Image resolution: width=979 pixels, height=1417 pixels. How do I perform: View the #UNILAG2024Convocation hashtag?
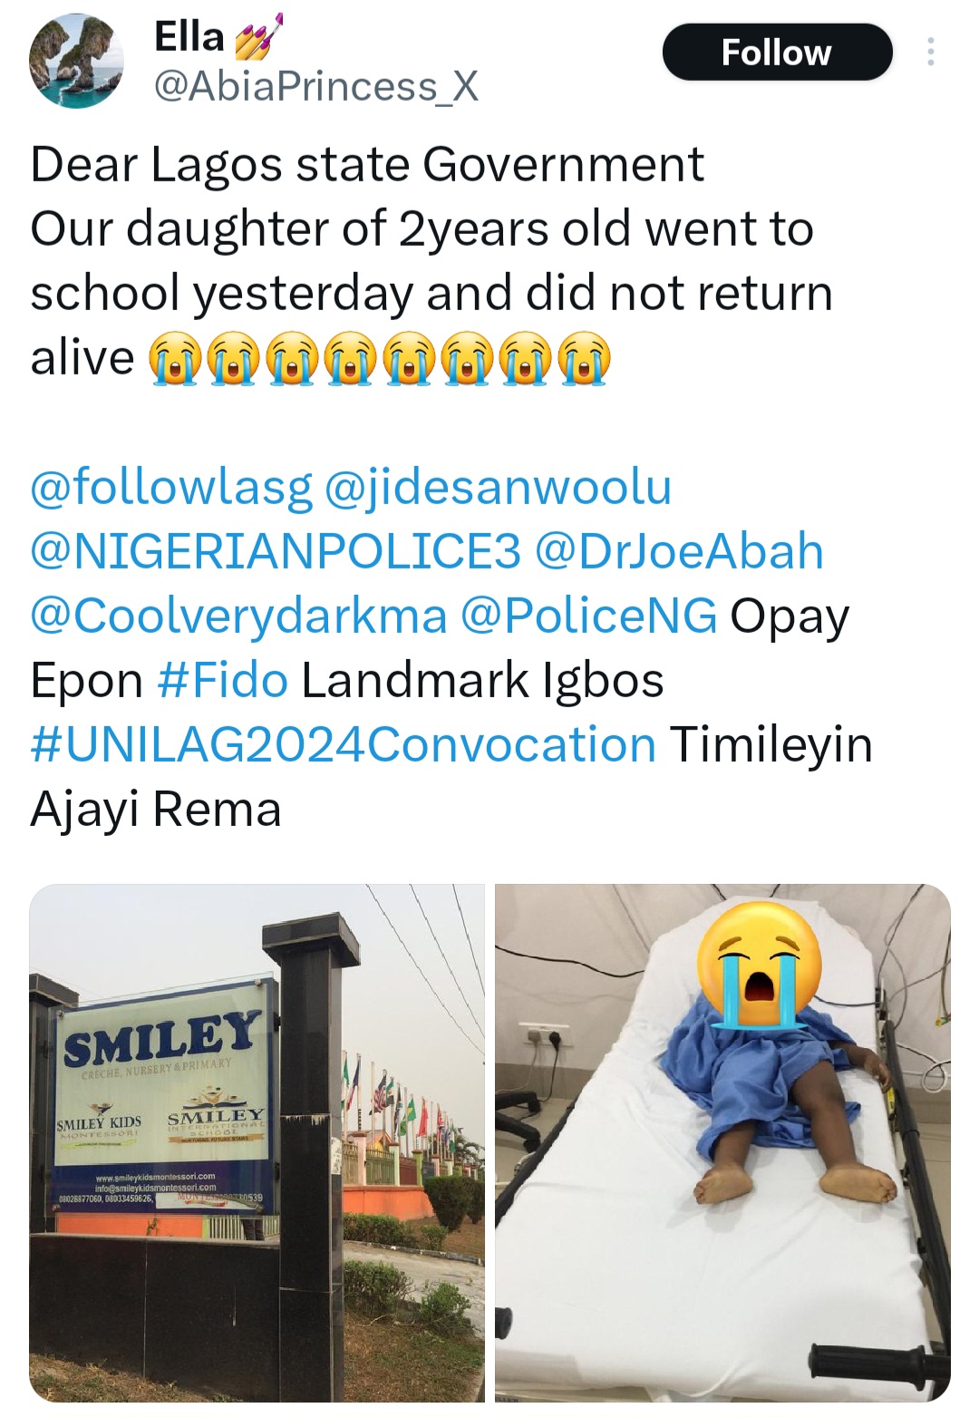pyautogui.click(x=344, y=744)
